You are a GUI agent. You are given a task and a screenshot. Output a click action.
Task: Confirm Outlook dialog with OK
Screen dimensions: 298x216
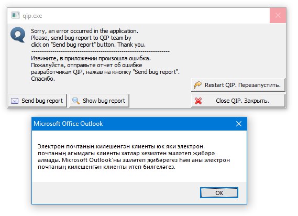point(219,193)
